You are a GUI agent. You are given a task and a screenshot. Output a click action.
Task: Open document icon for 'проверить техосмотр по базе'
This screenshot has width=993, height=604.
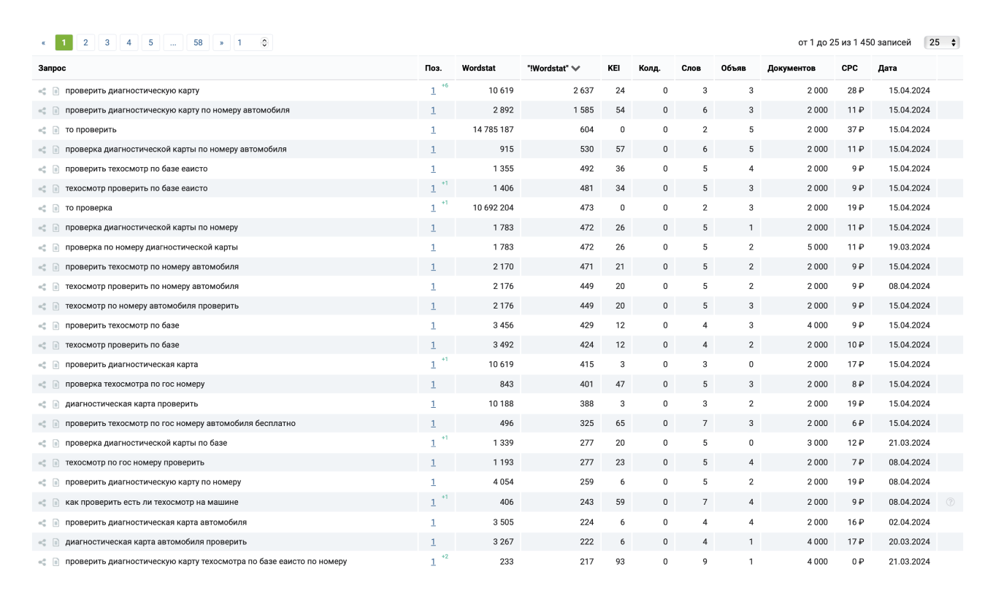[x=55, y=326]
